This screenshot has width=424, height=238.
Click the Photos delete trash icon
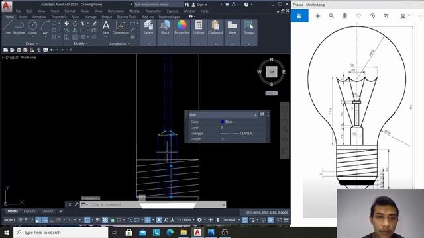point(345,16)
